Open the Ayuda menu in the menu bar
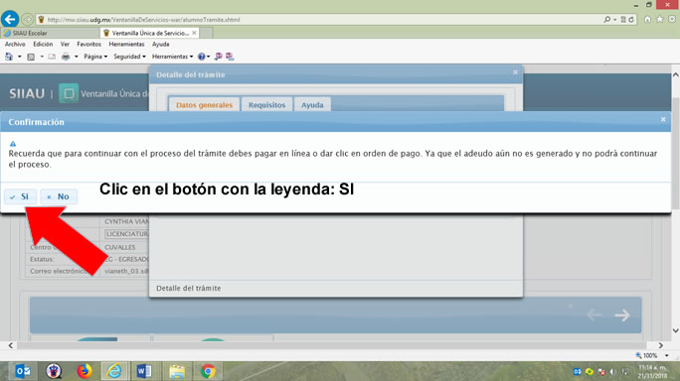The image size is (680, 381). [x=160, y=45]
